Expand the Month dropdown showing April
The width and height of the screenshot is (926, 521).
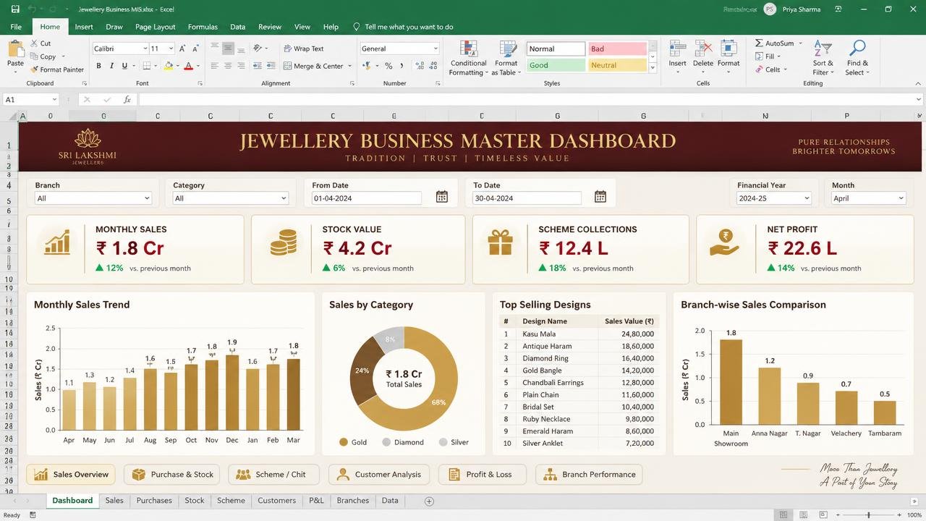tap(869, 198)
